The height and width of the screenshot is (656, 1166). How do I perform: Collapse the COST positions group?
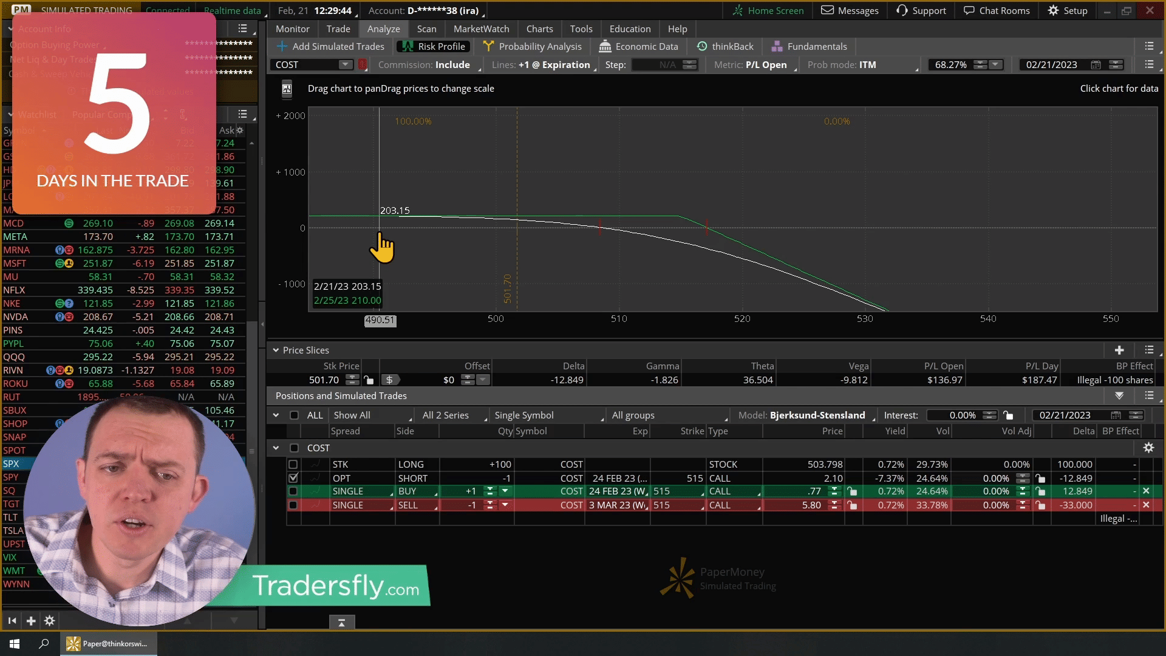click(276, 448)
